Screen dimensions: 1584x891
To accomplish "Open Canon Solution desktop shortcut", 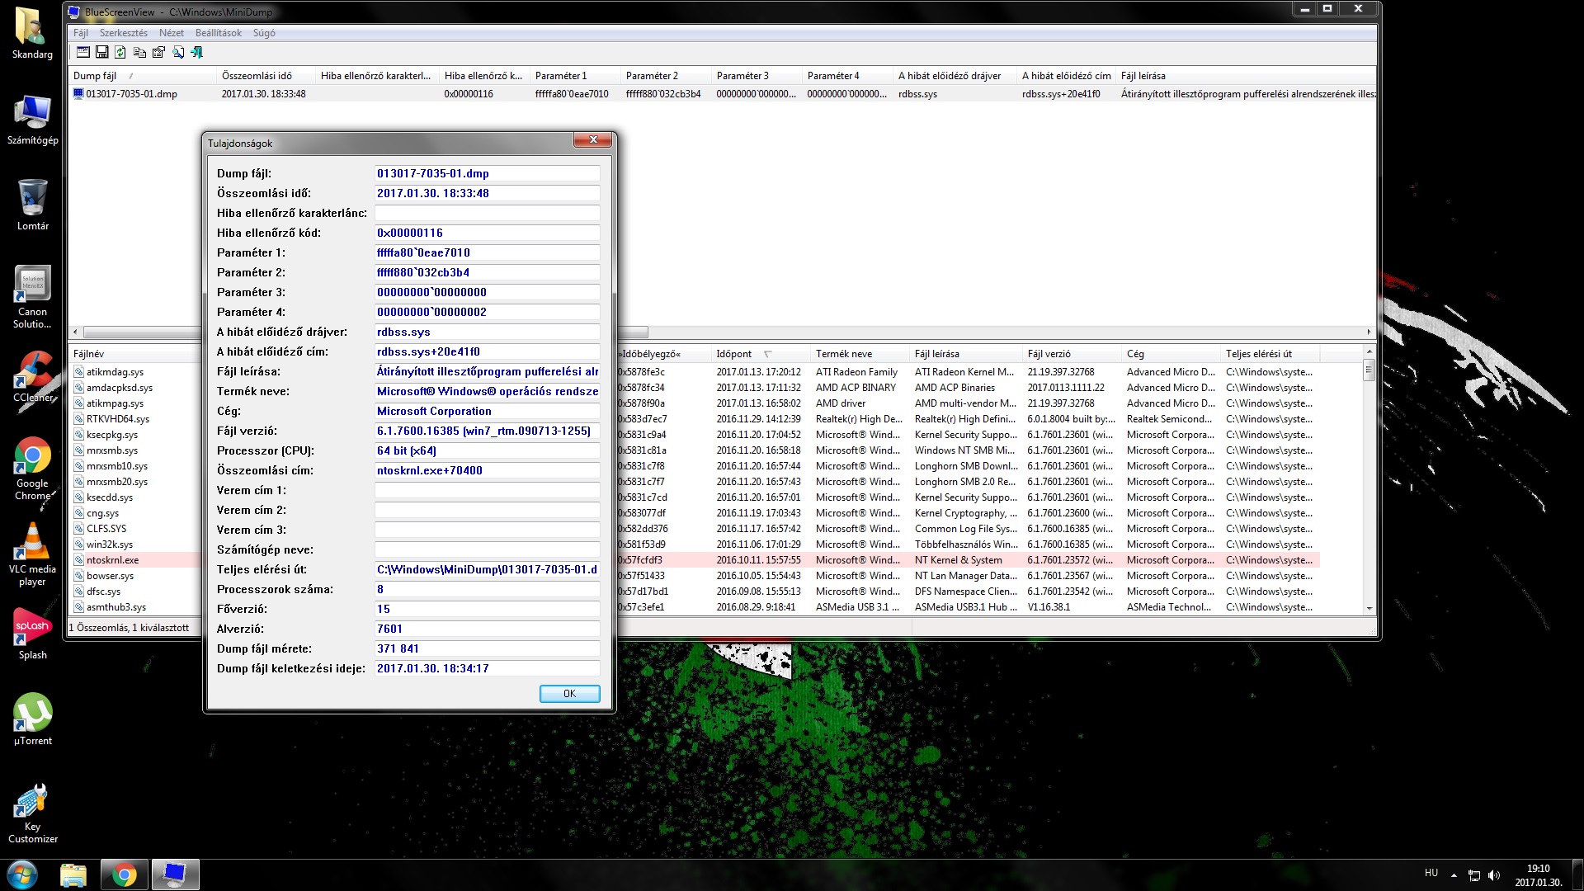I will pos(32,297).
